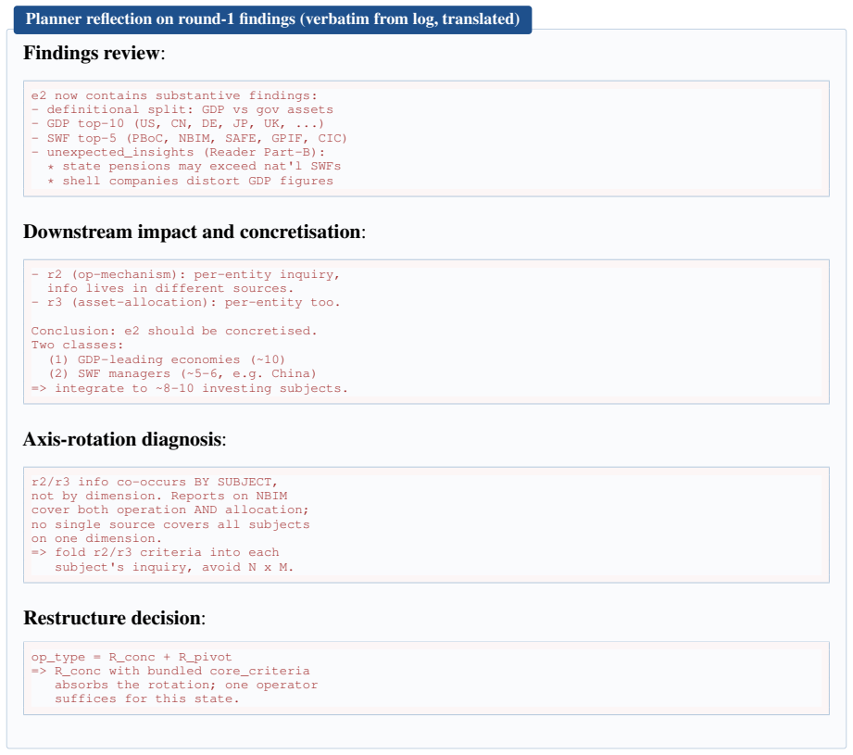The width and height of the screenshot is (853, 755).
Task: Click the 'on one dimension.' line
Action: 96,539
